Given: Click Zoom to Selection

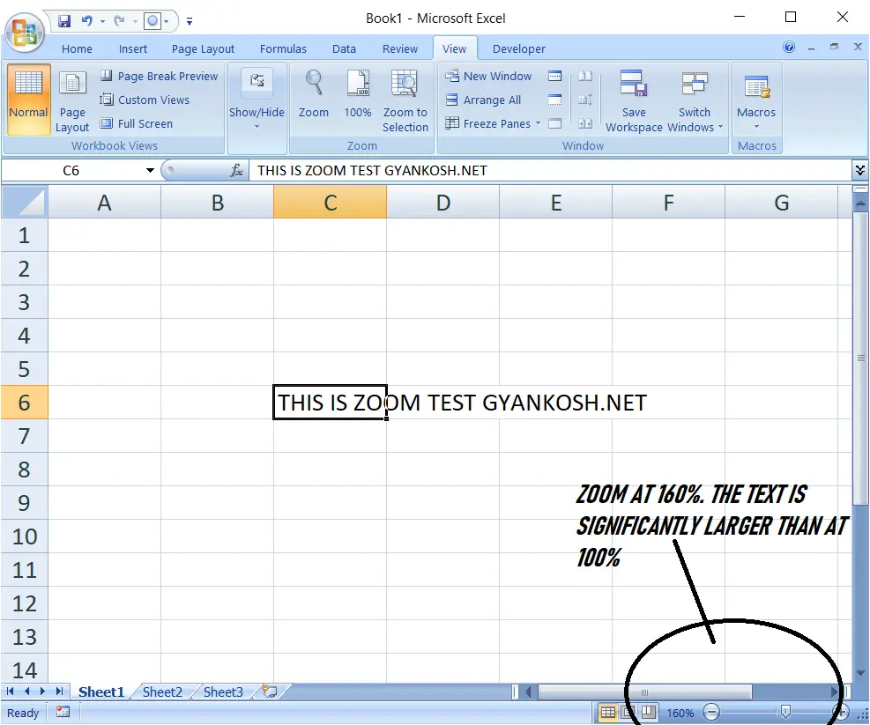Looking at the screenshot, I should [405, 101].
